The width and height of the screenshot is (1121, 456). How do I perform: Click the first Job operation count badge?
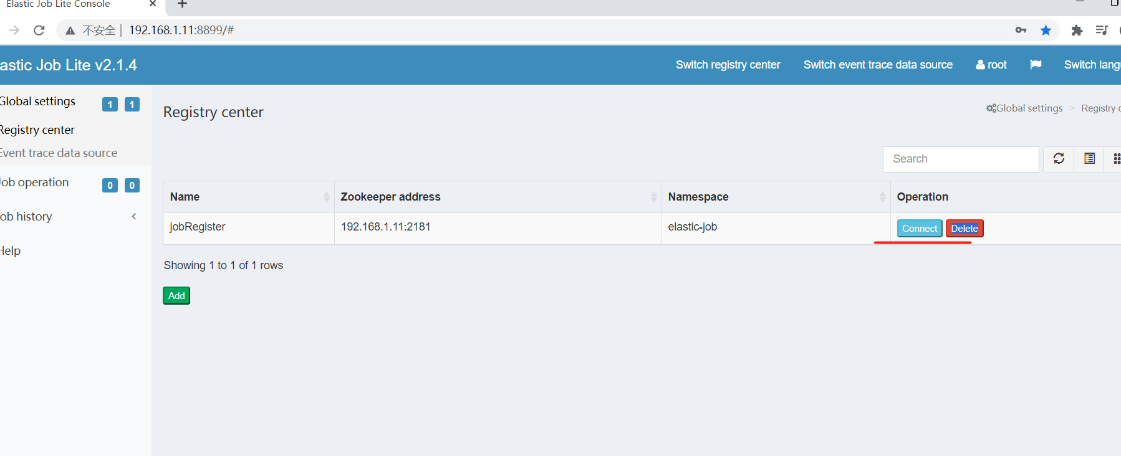tap(110, 186)
